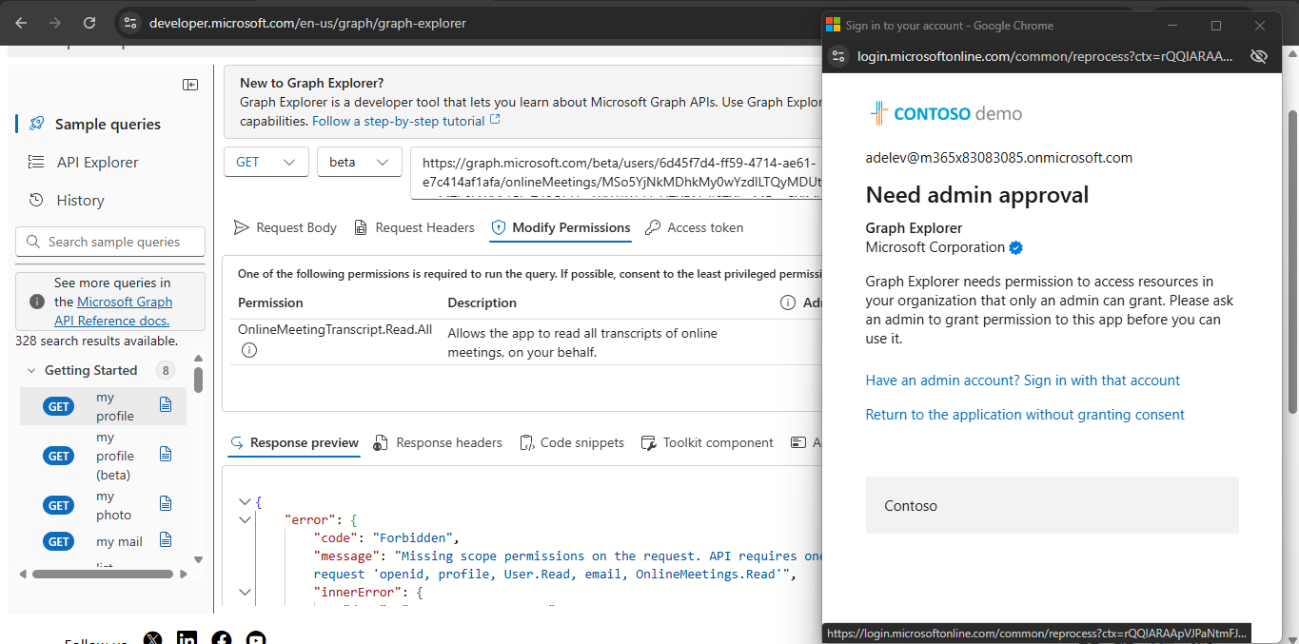
Task: Open site information icon in address bar
Action: coord(131,23)
